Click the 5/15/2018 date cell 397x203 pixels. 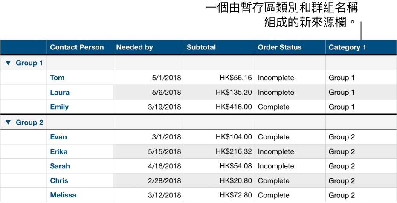coord(164,152)
